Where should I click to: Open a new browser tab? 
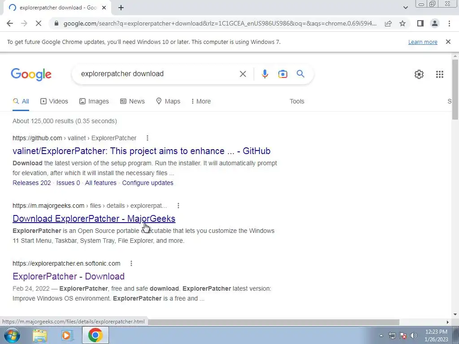coord(121,8)
